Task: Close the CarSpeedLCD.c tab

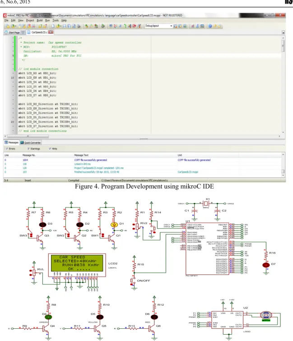Action: [51, 32]
